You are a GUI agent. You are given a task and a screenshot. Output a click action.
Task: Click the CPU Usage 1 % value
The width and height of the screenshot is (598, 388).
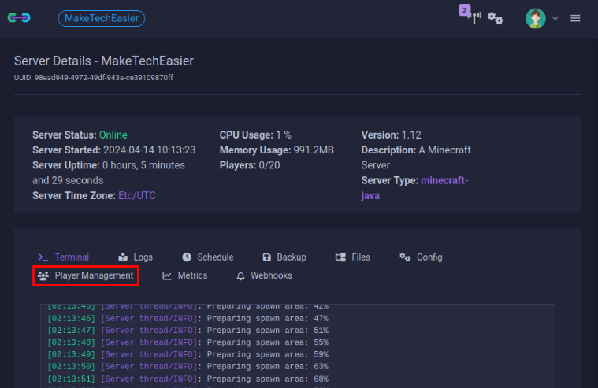tap(284, 135)
